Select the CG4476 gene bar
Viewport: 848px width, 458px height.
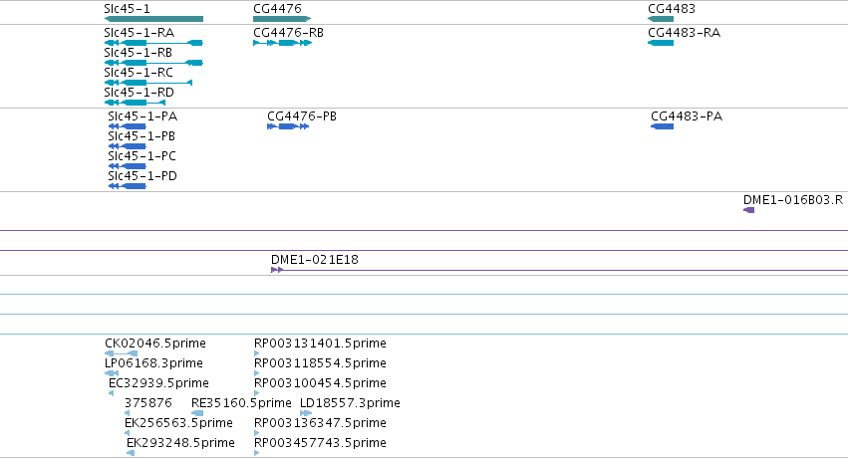(282, 19)
